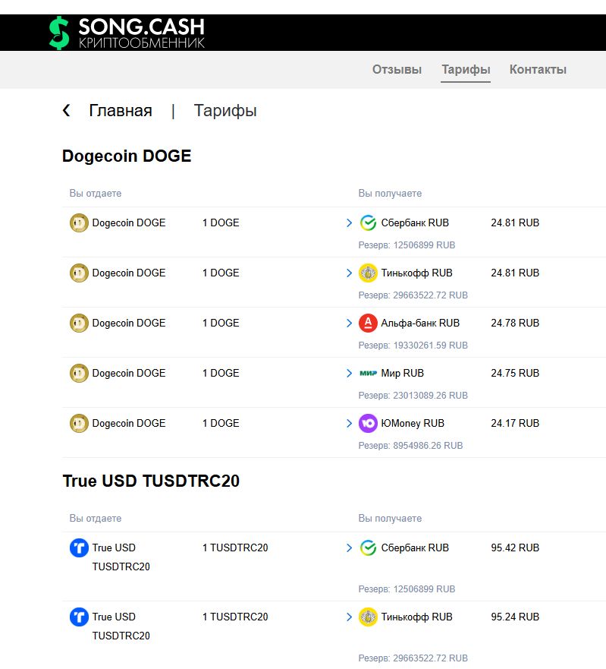Click Dogecoin icon in Мир row
606x669 pixels.
coord(79,374)
